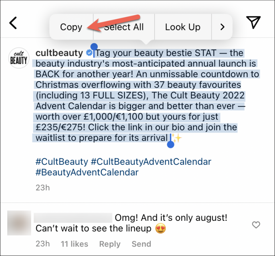This screenshot has height=256, width=275.
Task: Open the cultbeauty username profile
Action: [59, 53]
